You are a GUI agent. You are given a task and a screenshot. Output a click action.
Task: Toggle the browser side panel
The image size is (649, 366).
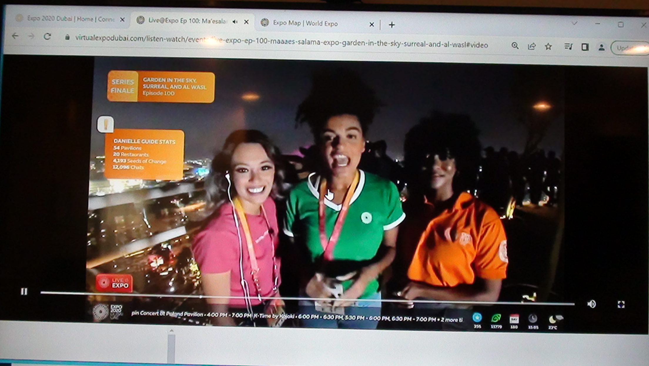click(x=585, y=47)
